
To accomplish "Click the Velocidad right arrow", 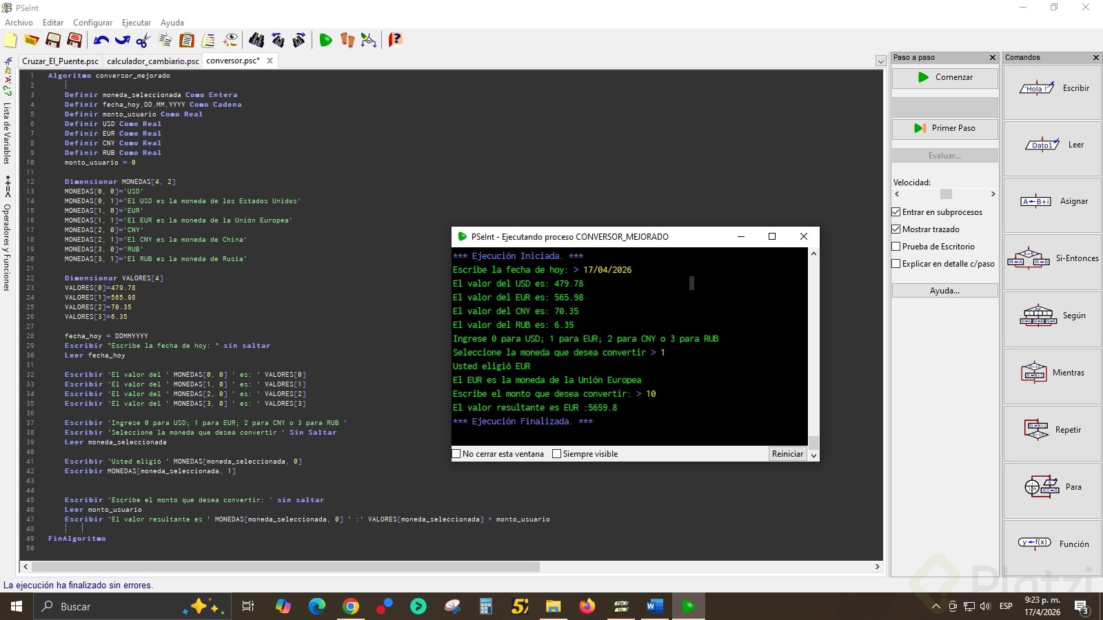I will tap(993, 194).
